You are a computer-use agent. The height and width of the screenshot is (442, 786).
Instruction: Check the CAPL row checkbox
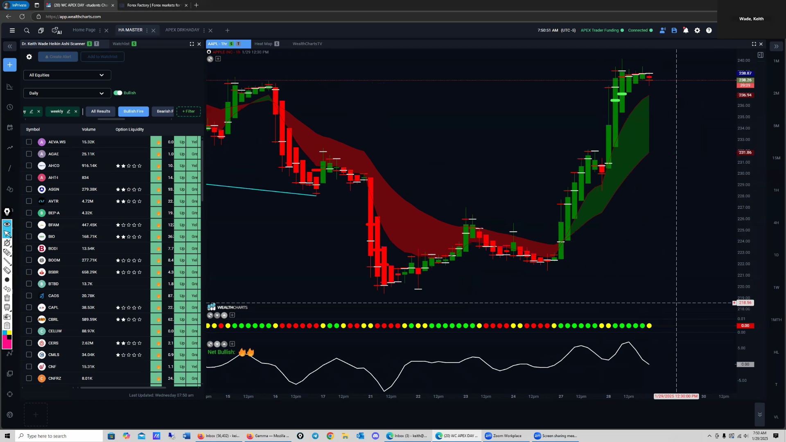coord(29,307)
